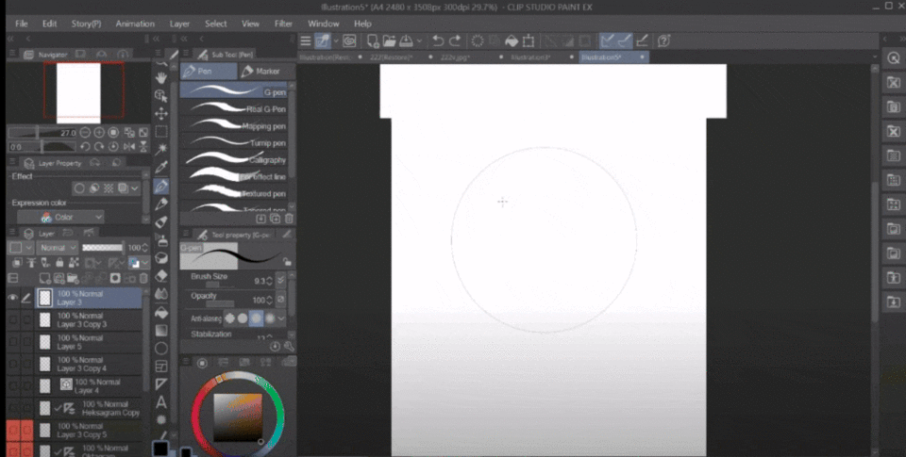Viewport: 906px width, 457px height.
Task: Show the Layer 5 layer
Action: point(12,342)
